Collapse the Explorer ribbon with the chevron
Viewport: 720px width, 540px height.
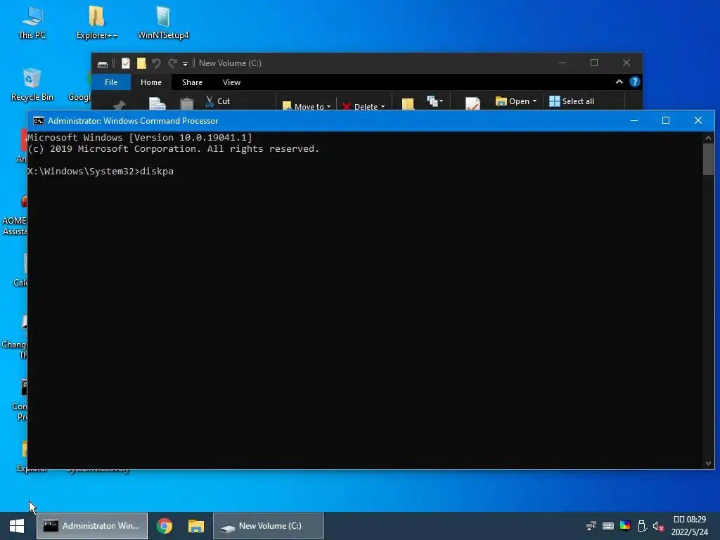[619, 82]
